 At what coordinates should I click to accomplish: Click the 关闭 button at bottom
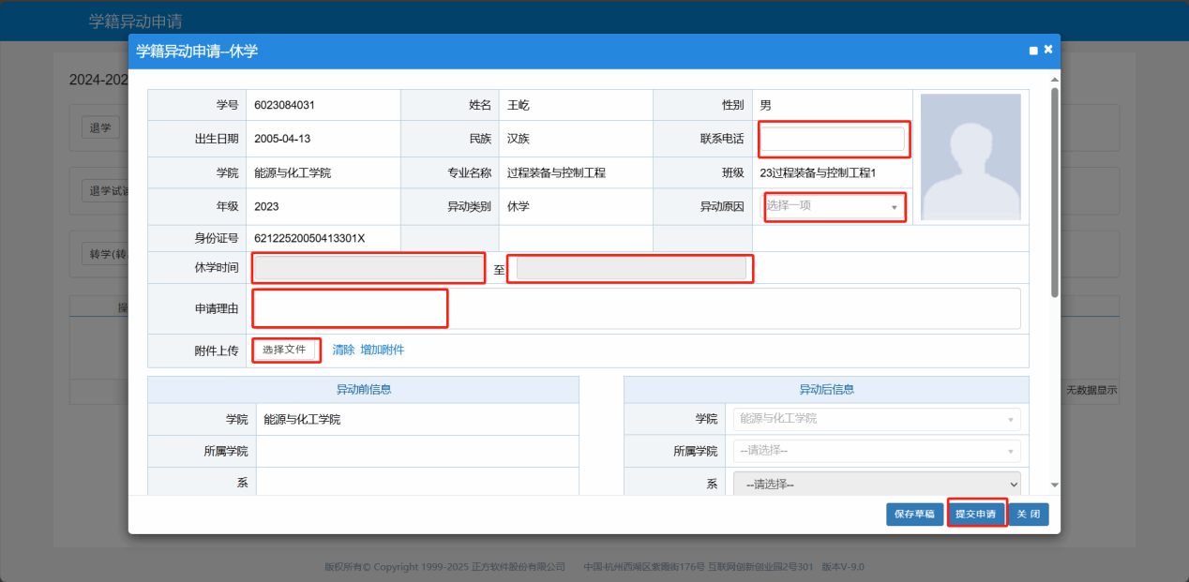pyautogui.click(x=1029, y=514)
